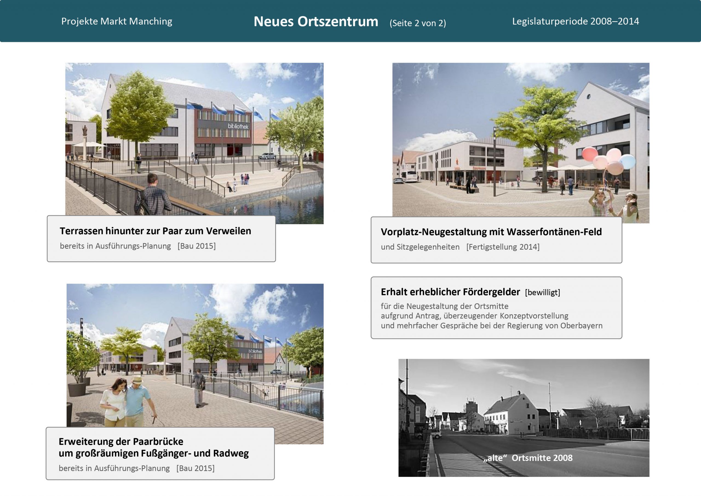Open the black-and-white old town photo
This screenshot has width=701, height=496.
coord(524,418)
